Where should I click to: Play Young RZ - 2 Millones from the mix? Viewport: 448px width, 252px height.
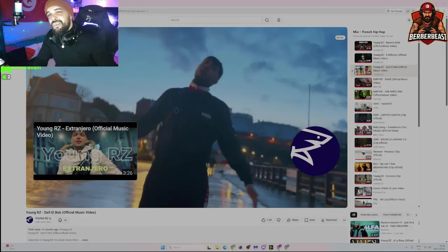click(385, 58)
